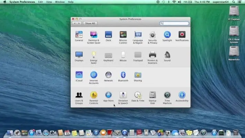Open the Apple menu

pos(5,2)
